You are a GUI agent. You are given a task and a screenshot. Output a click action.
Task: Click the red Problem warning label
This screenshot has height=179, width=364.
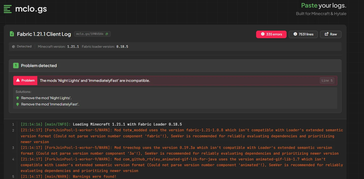[x=25, y=81]
